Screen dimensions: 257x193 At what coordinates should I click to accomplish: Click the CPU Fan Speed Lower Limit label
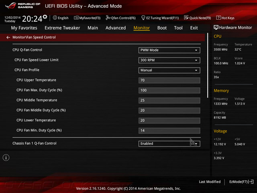point(37,60)
